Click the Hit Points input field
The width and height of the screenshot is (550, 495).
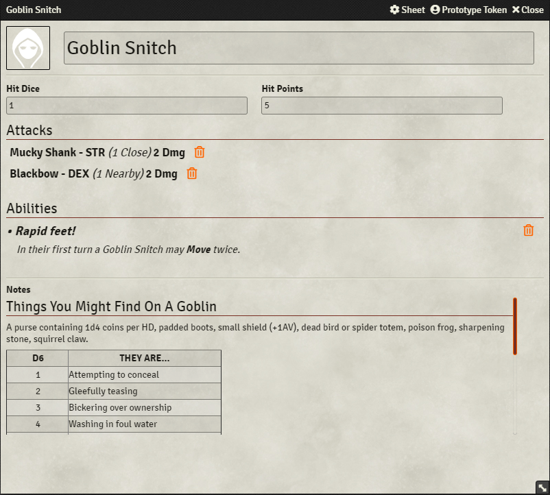[x=381, y=106]
